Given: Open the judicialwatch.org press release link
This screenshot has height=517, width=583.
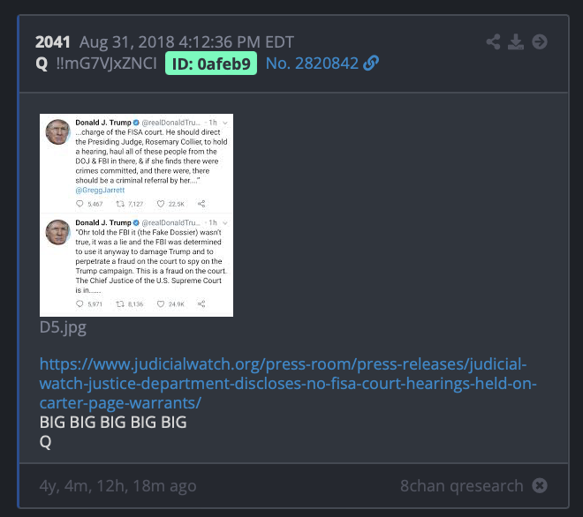Looking at the screenshot, I should [x=288, y=383].
